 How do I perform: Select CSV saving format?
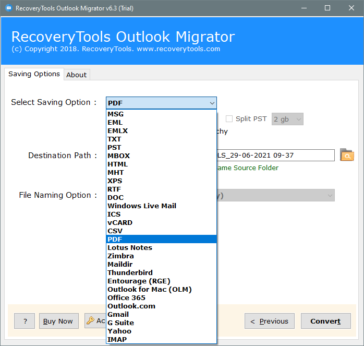[161, 231]
